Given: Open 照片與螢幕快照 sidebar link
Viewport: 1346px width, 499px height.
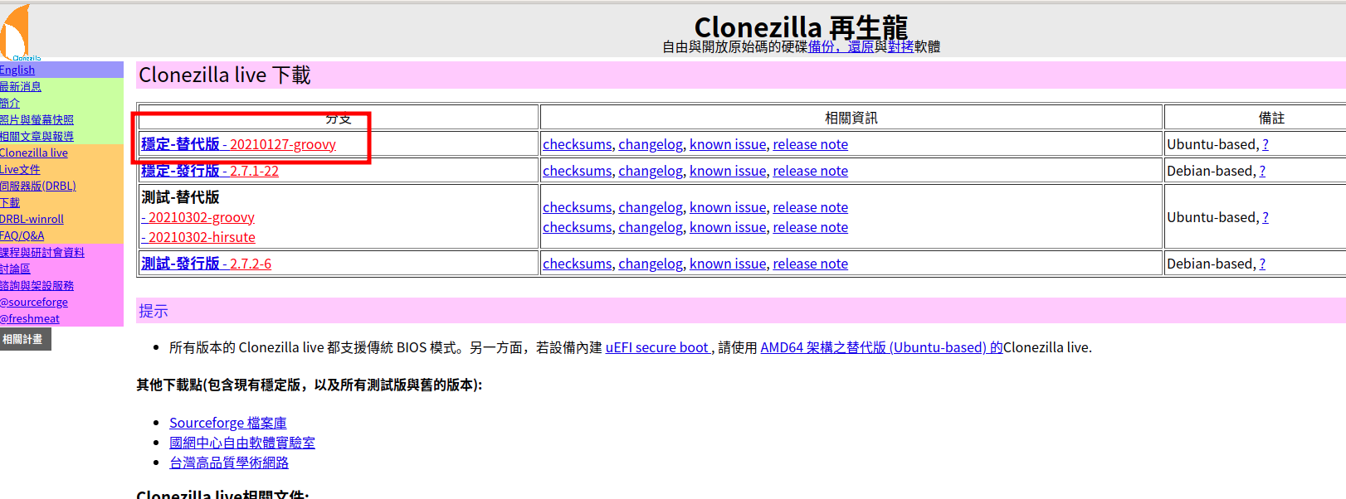Looking at the screenshot, I should tap(37, 119).
